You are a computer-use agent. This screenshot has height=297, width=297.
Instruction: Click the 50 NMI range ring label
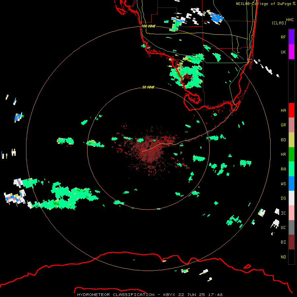(x=148, y=87)
